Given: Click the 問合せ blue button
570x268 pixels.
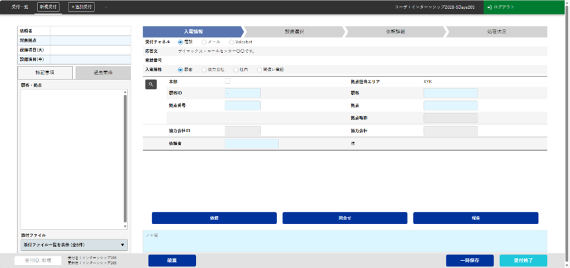Looking at the screenshot, I should click(x=345, y=218).
